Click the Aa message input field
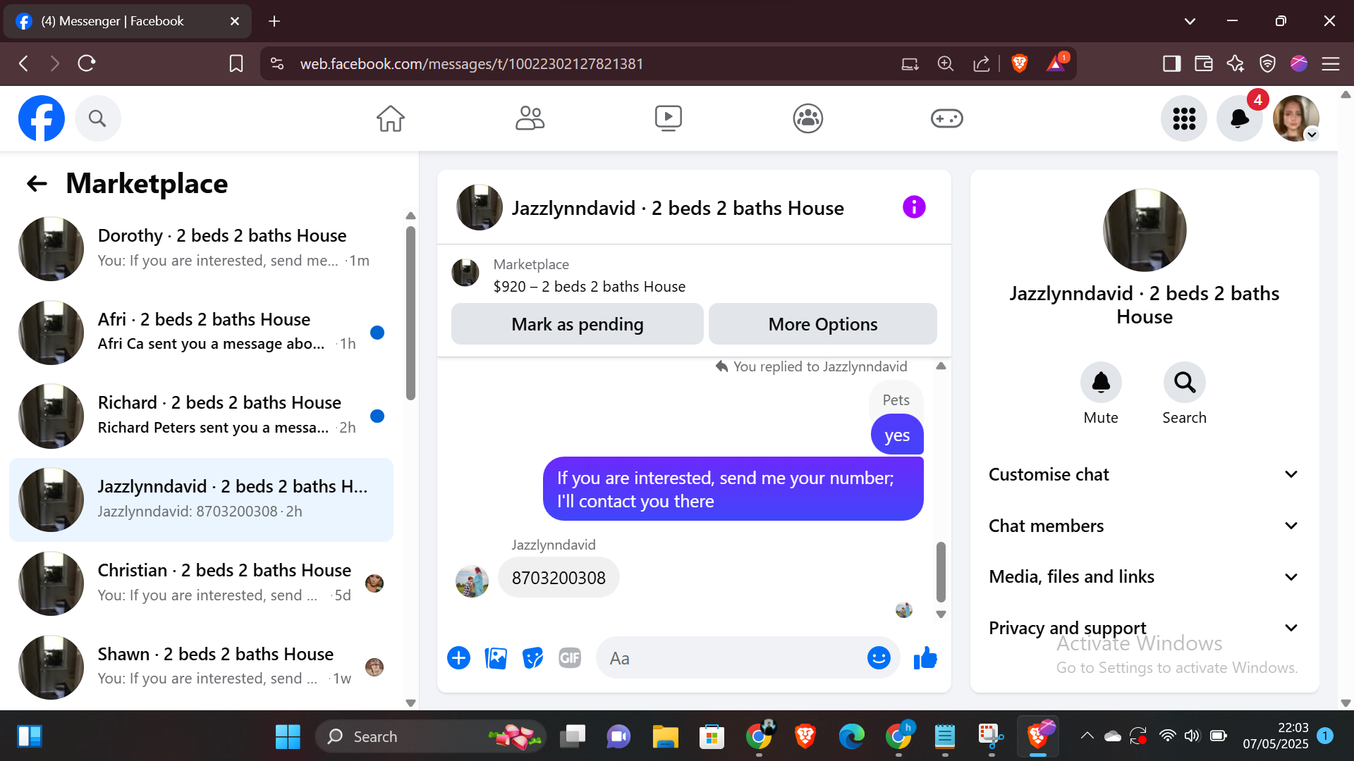Image resolution: width=1354 pixels, height=761 pixels. pos(733,658)
